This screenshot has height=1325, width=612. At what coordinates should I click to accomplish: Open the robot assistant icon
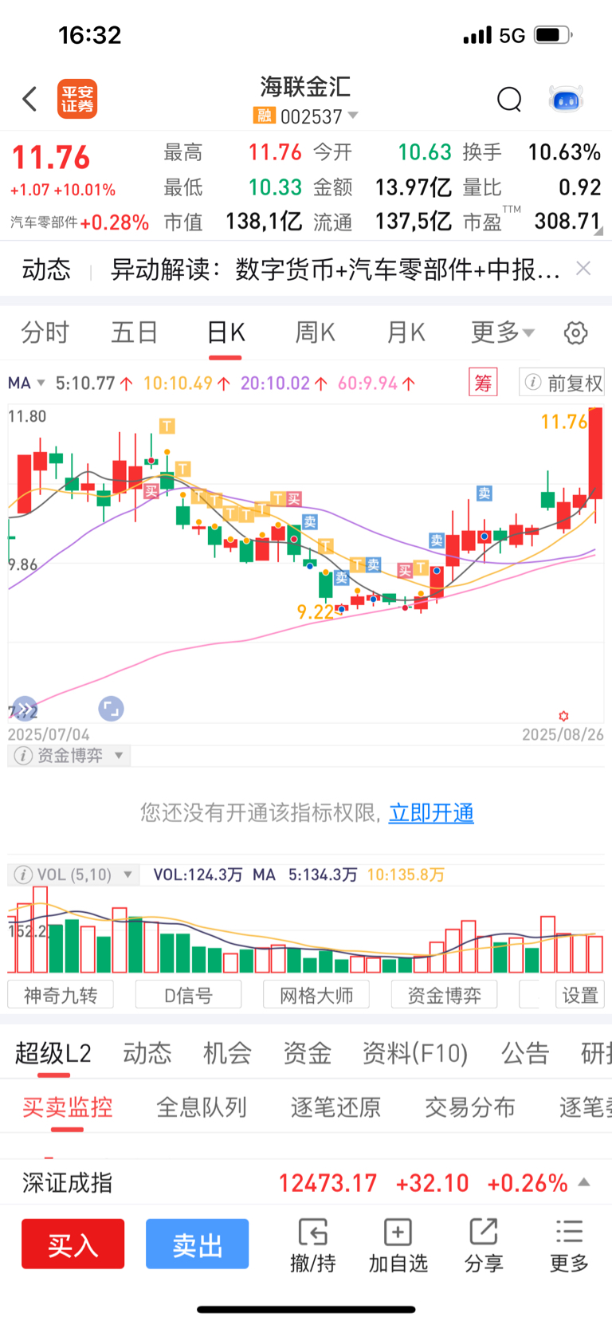point(567,100)
